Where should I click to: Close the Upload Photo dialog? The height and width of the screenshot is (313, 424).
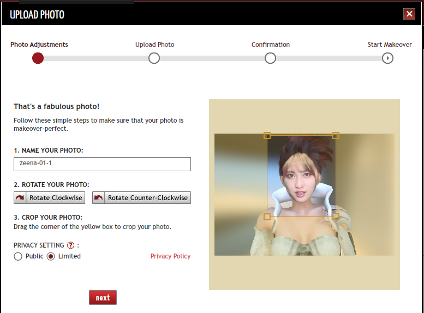[409, 14]
